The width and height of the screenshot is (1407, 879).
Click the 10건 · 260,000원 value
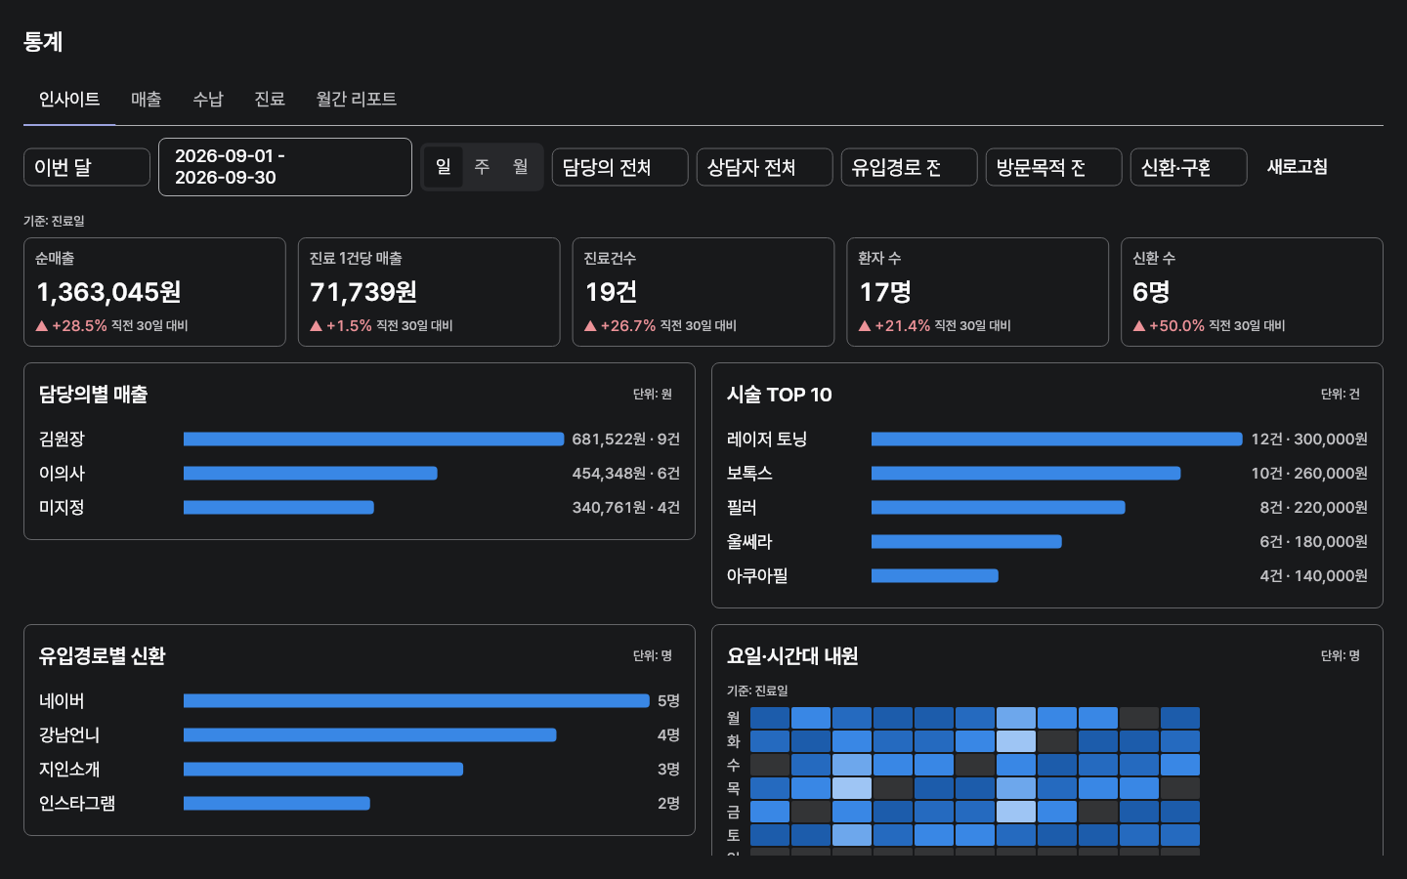(x=1309, y=474)
